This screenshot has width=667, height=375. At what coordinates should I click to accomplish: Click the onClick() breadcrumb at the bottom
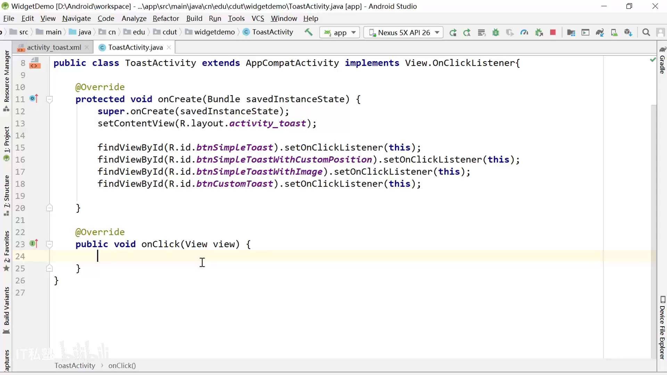pyautogui.click(x=122, y=365)
